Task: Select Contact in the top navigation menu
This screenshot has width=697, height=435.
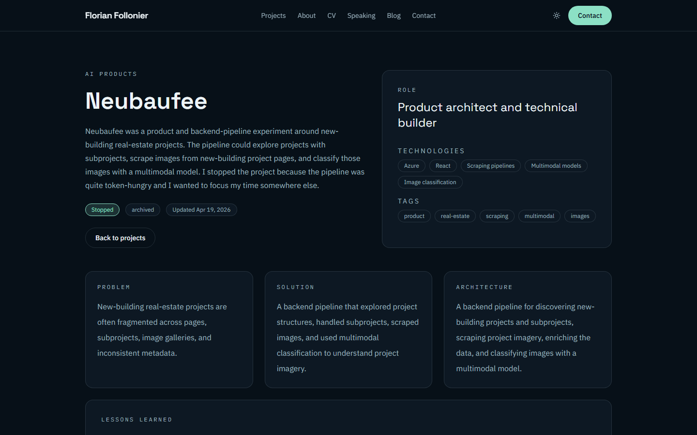Action: tap(424, 15)
